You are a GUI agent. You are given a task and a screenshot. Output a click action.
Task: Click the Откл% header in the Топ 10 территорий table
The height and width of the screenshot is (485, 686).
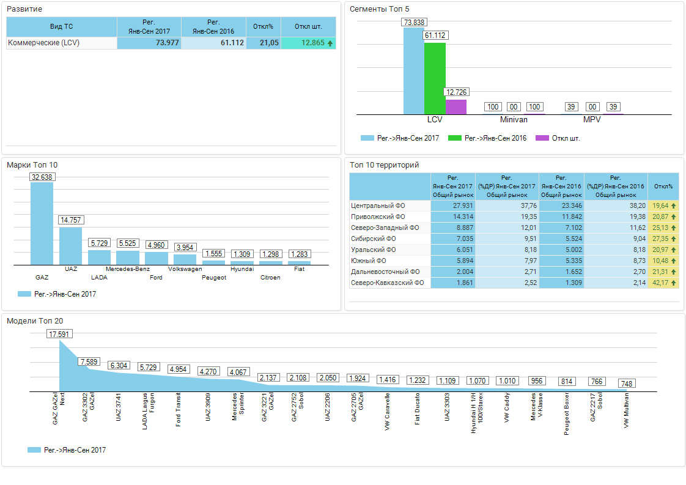tap(663, 187)
